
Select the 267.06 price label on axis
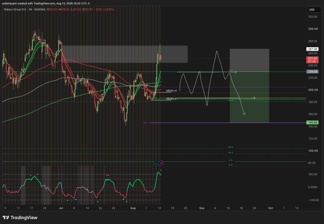pos(312,49)
